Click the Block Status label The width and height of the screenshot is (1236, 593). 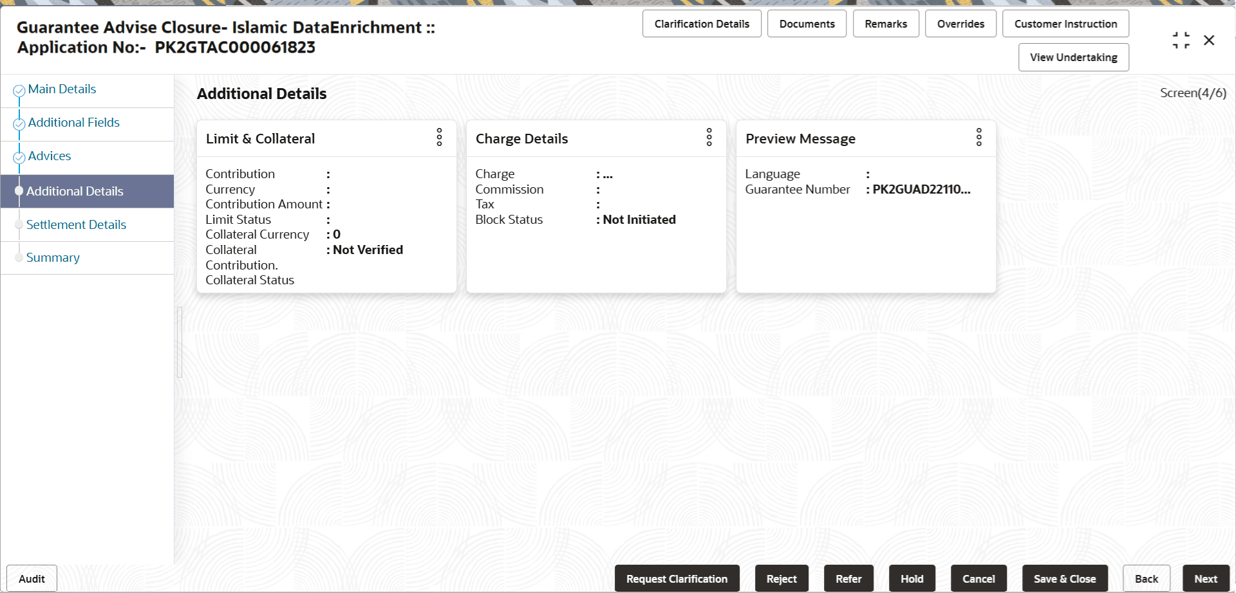509,220
